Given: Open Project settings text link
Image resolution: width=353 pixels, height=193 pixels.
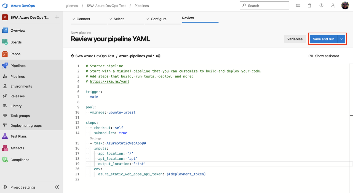Looking at the screenshot, I should point(23,187).
